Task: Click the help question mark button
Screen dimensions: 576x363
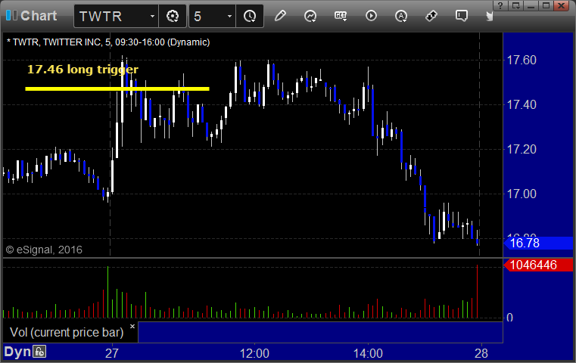Action: click(x=500, y=5)
